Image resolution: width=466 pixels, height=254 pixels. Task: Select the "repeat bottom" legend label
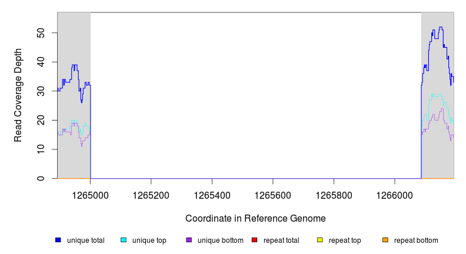[x=416, y=240]
